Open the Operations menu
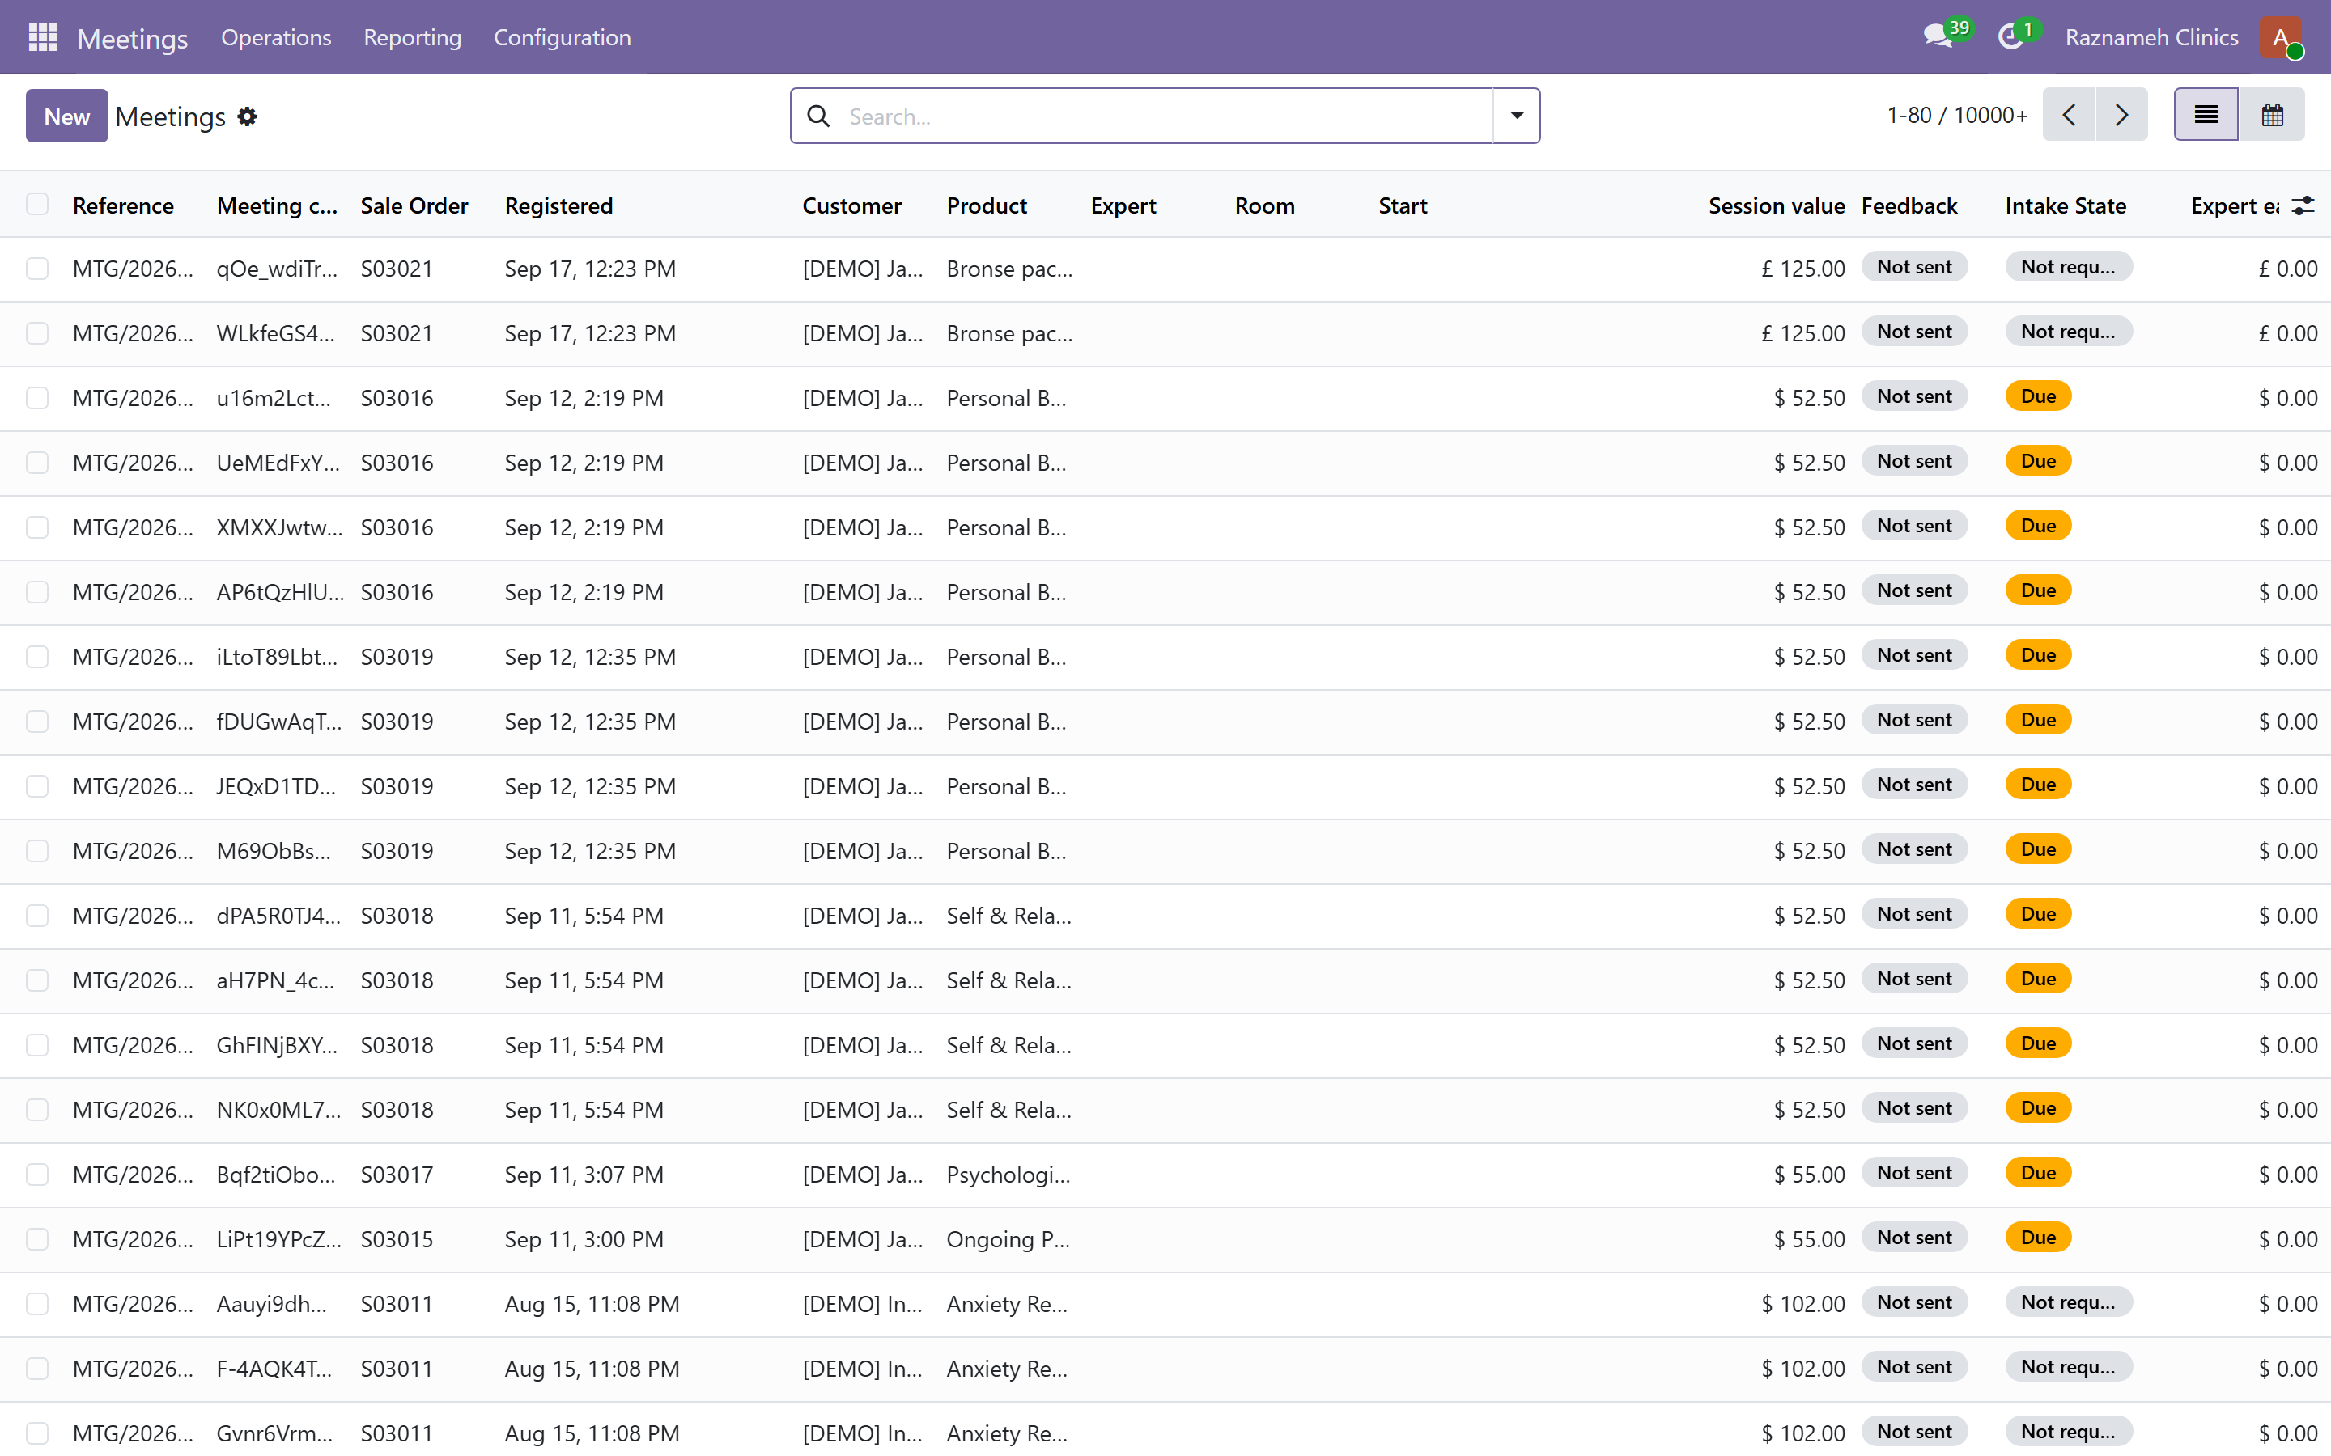 pos(277,37)
